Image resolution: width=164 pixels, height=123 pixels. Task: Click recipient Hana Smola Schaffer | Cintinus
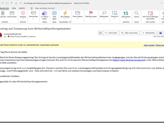[x=23, y=37]
